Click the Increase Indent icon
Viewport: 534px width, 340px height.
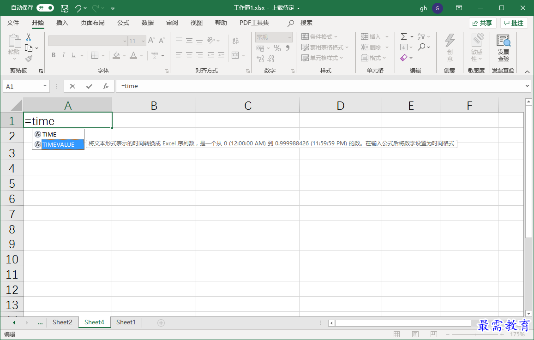point(222,55)
